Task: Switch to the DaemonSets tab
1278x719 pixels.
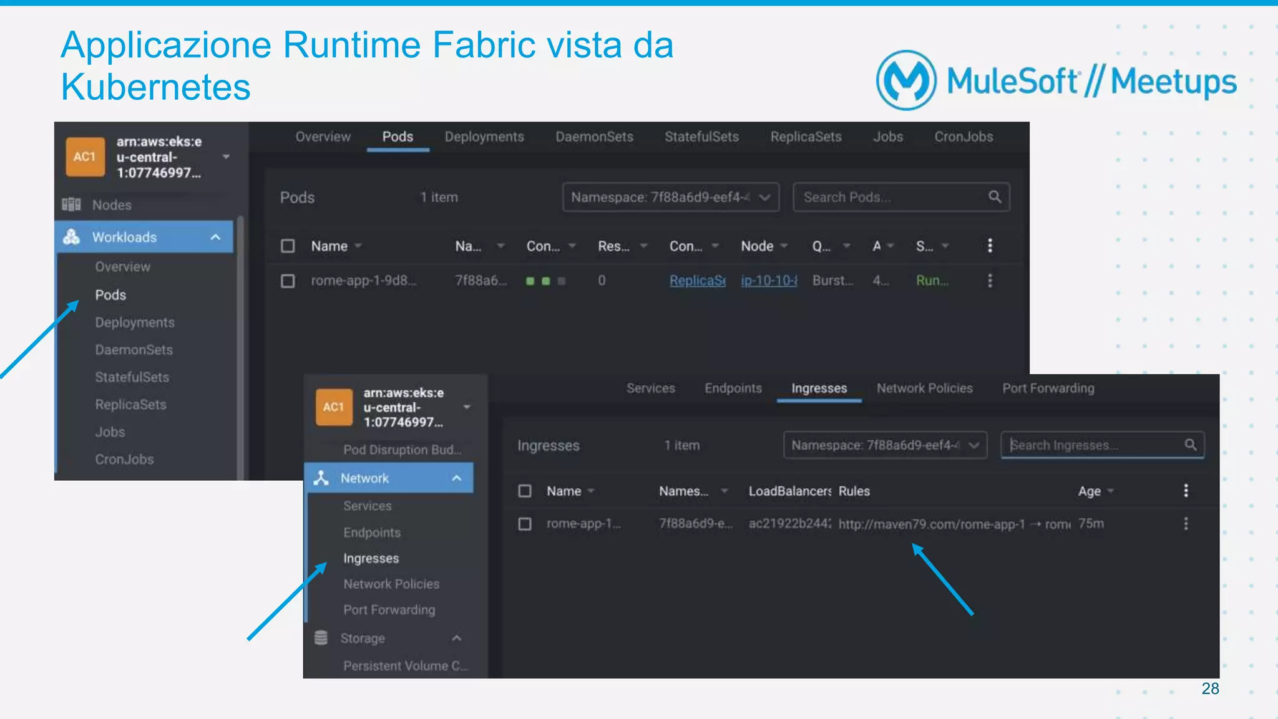Action: (595, 137)
